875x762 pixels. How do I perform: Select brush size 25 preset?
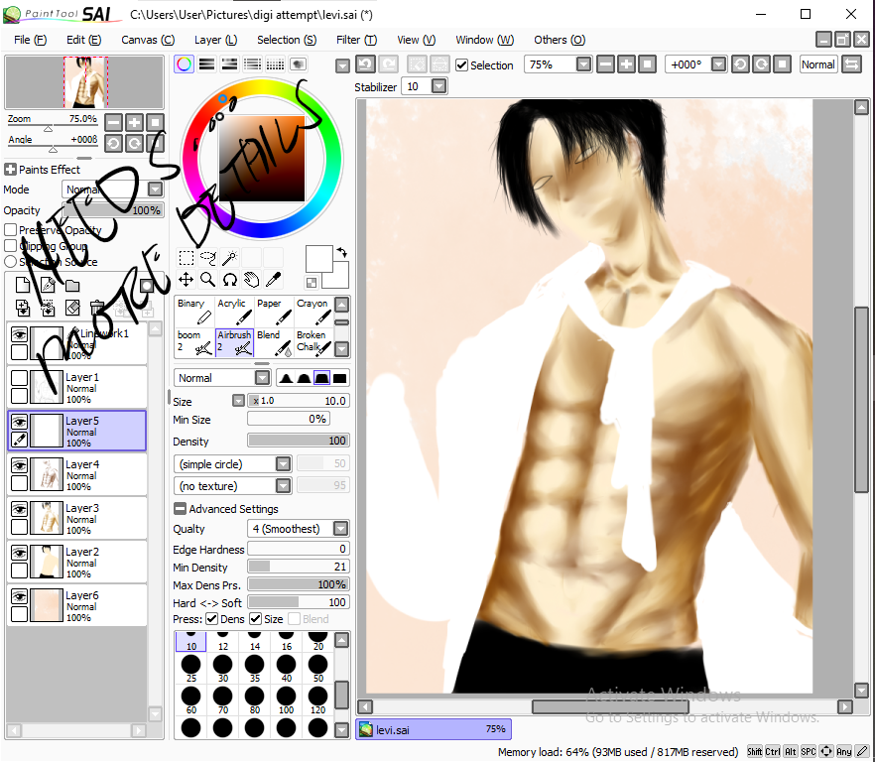[190, 668]
